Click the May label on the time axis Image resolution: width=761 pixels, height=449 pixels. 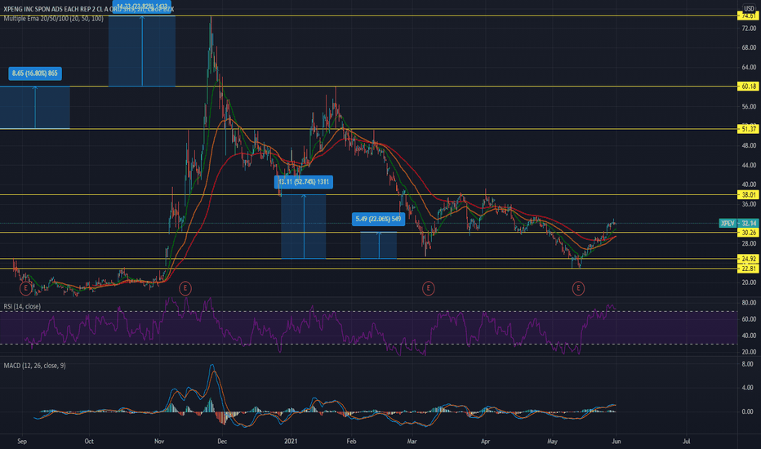pyautogui.click(x=552, y=441)
